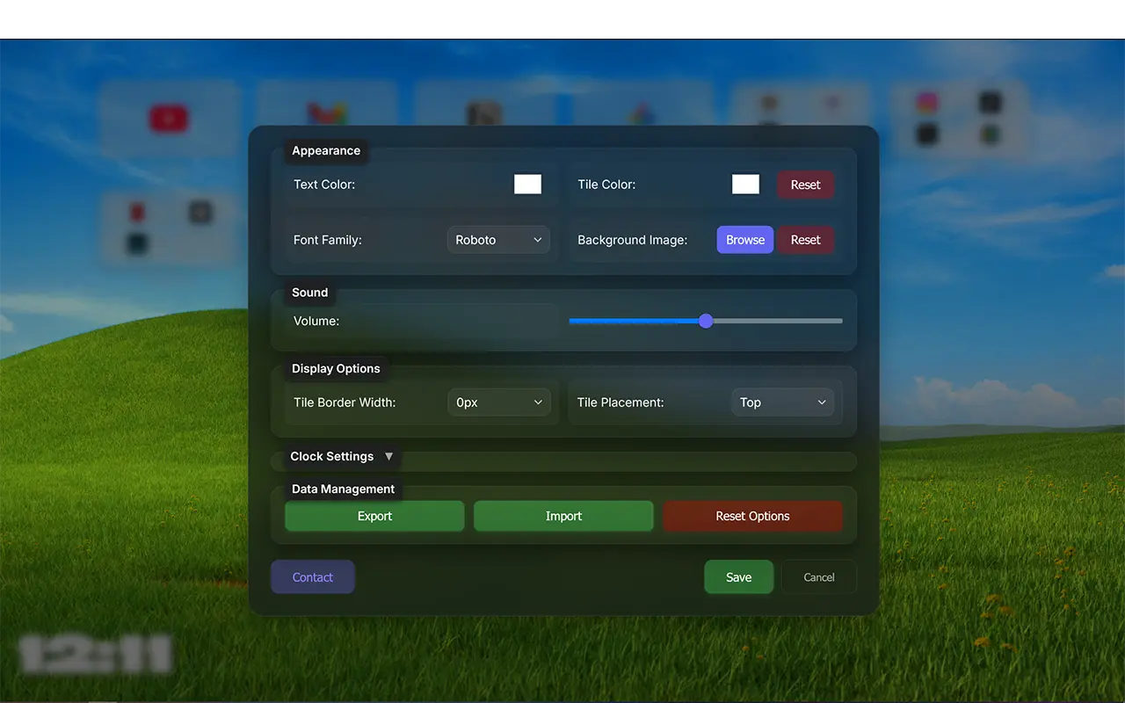Click the Sound section heading
The height and width of the screenshot is (703, 1125).
(x=309, y=292)
